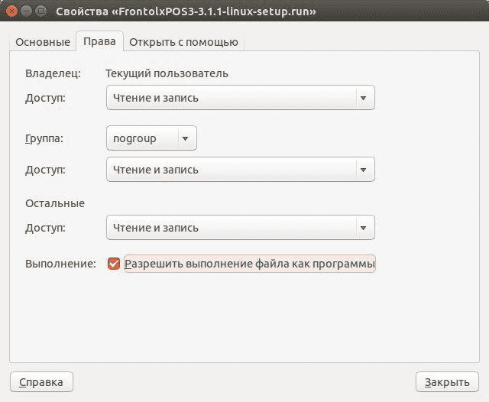
Task: Maximize the properties window
Action: coord(40,11)
